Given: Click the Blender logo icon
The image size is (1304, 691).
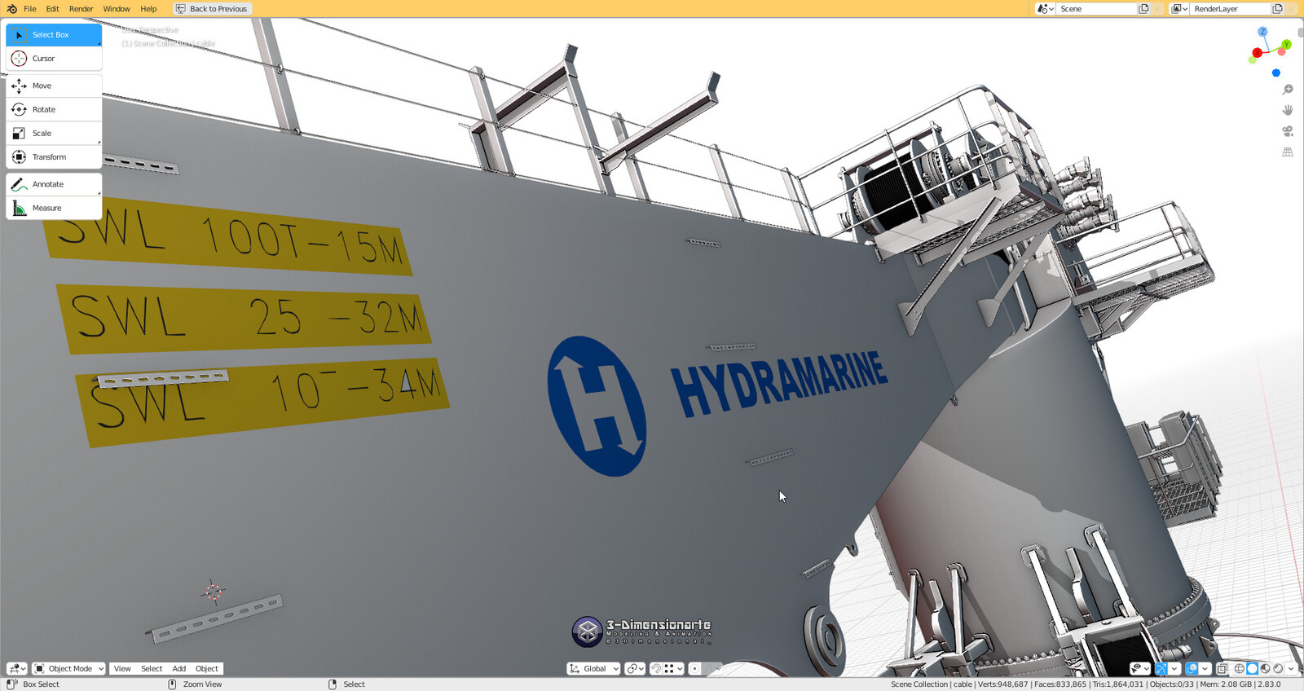Looking at the screenshot, I should 11,9.
